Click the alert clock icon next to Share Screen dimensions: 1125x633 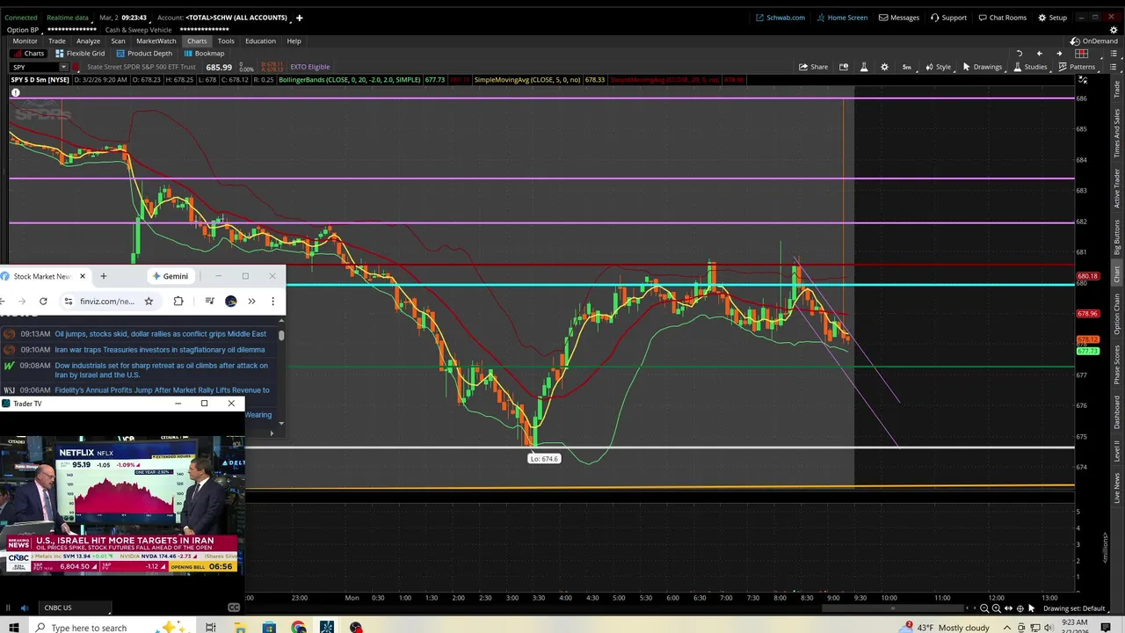point(844,67)
